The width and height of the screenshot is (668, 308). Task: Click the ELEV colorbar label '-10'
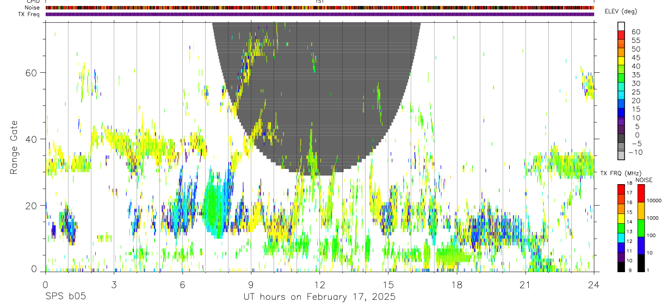point(636,152)
